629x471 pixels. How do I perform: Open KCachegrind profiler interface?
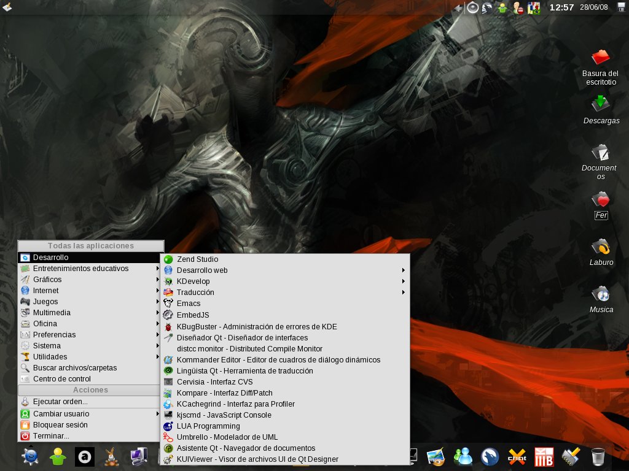(285, 404)
